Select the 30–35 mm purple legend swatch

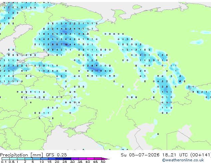click(x=75, y=159)
